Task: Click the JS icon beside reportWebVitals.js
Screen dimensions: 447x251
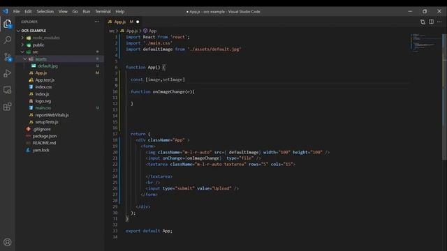Action: click(31, 115)
